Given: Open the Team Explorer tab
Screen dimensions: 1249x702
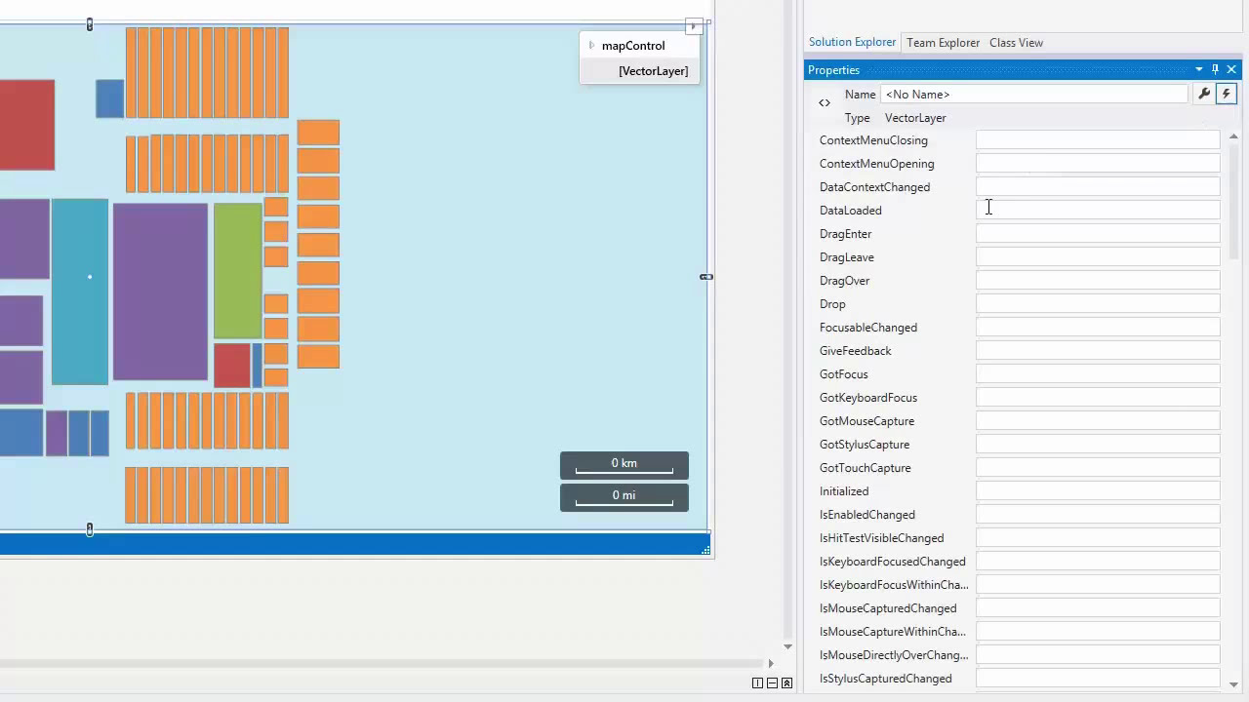Looking at the screenshot, I should [943, 42].
